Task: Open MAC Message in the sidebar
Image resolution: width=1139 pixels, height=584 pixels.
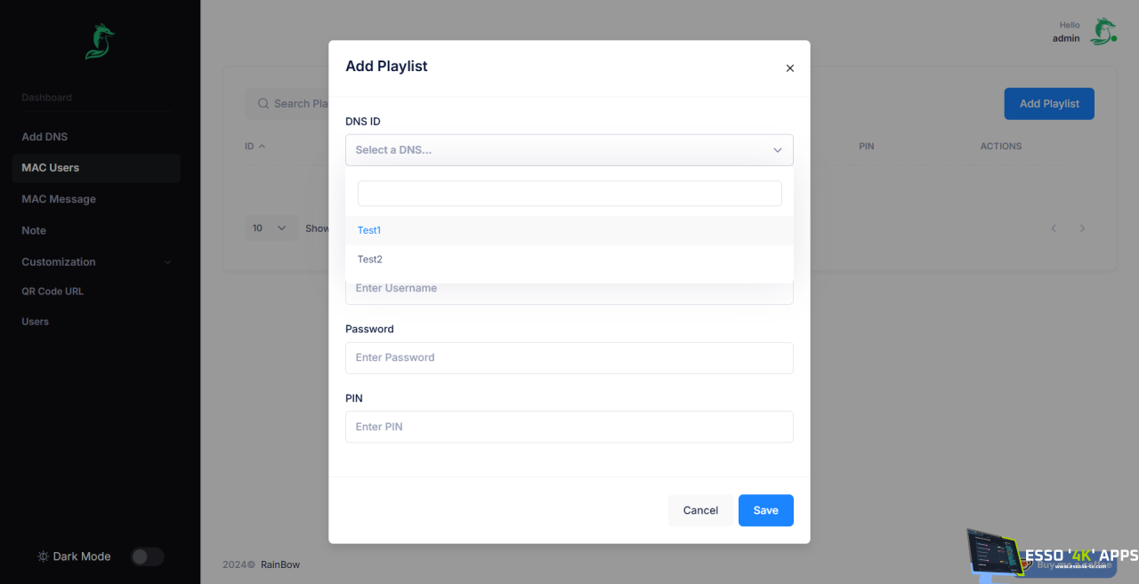Action: coord(59,199)
